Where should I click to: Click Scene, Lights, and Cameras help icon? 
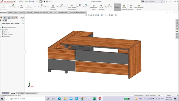[x=23, y=23]
